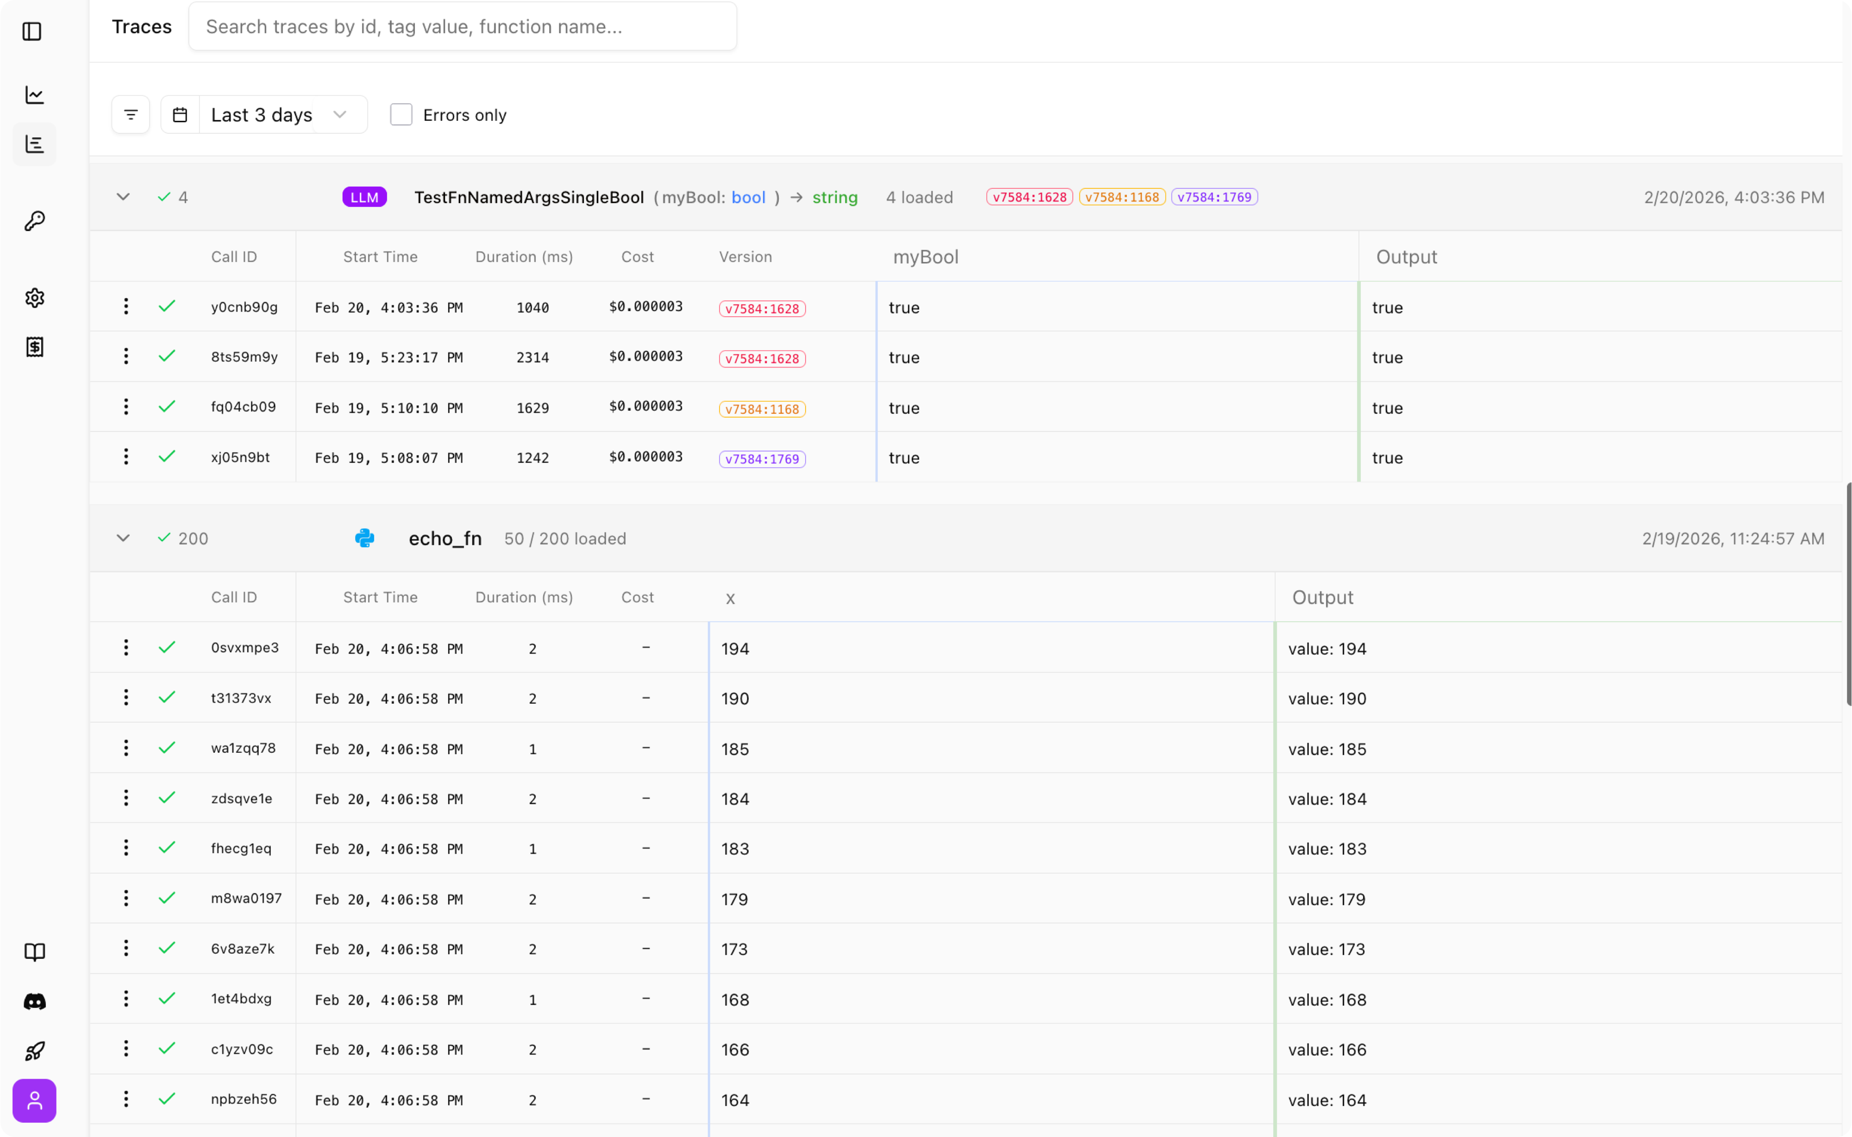This screenshot has height=1137, width=1852.
Task: Collapse the TestFnNamedArgsSingleBool group
Action: (123, 197)
